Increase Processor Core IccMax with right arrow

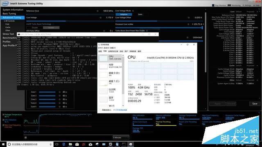click(x=203, y=24)
